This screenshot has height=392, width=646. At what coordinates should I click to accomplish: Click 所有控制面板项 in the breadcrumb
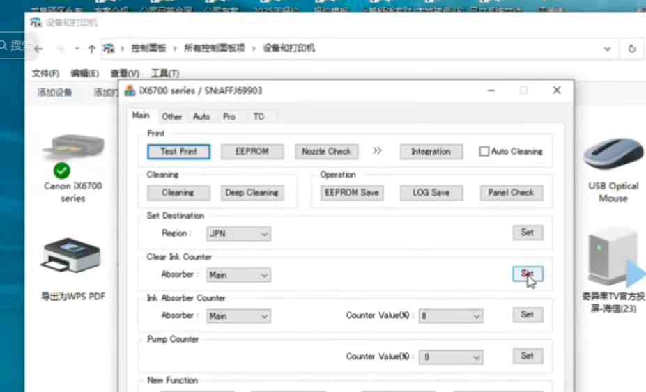(x=214, y=48)
